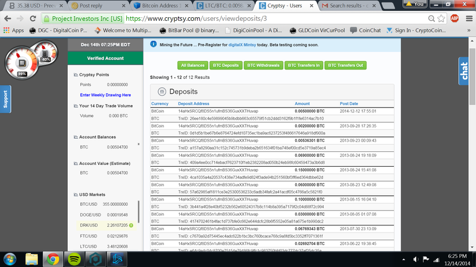The width and height of the screenshot is (476, 267).
Task: Click the USD Markets list scrollbar
Action: pos(139,211)
